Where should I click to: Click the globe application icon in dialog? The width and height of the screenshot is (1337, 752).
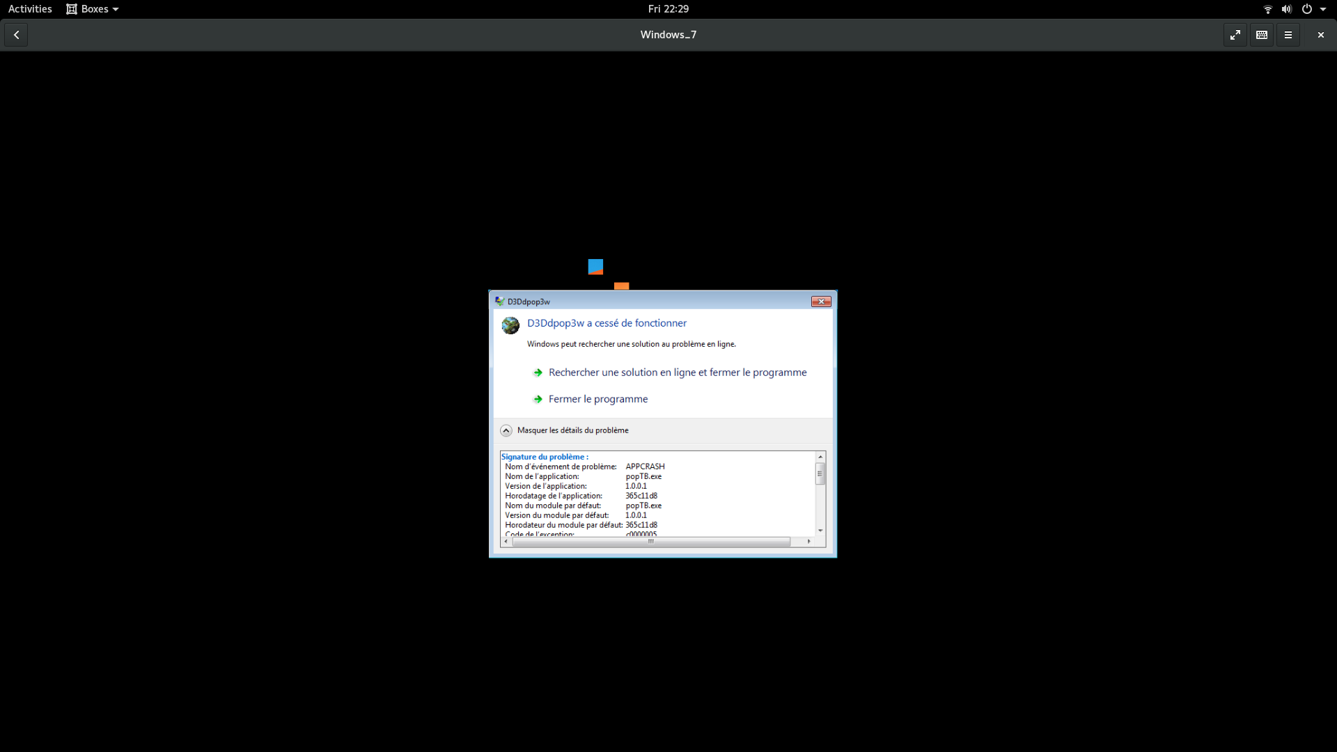[x=510, y=325]
